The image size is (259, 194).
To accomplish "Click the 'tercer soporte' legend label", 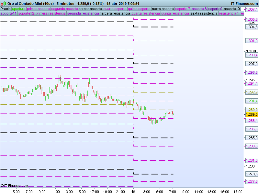I will pyautogui.click(x=90, y=9).
